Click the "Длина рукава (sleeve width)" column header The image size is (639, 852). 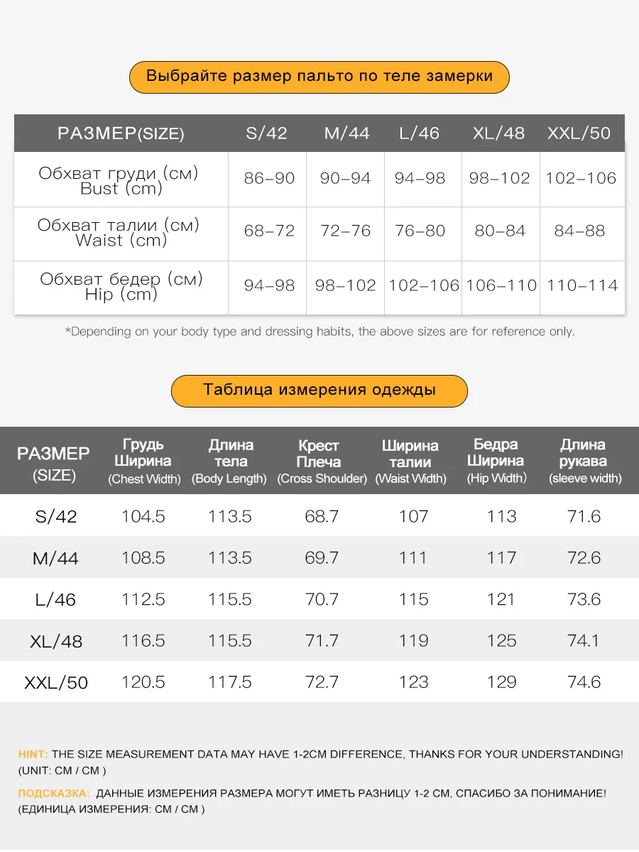[x=584, y=461]
